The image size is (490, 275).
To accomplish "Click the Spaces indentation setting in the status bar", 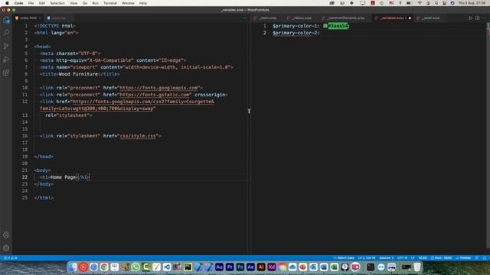I will (x=386, y=258).
